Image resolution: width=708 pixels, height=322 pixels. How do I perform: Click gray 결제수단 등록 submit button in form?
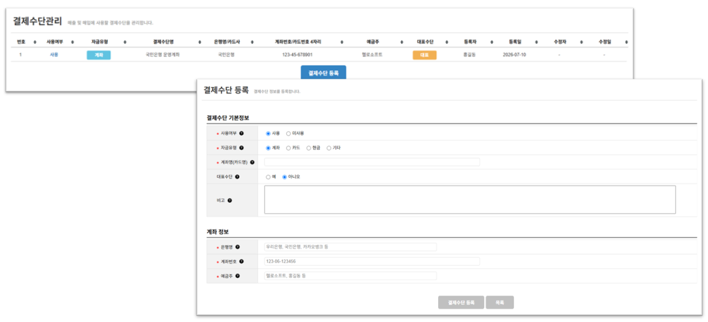pyautogui.click(x=461, y=302)
